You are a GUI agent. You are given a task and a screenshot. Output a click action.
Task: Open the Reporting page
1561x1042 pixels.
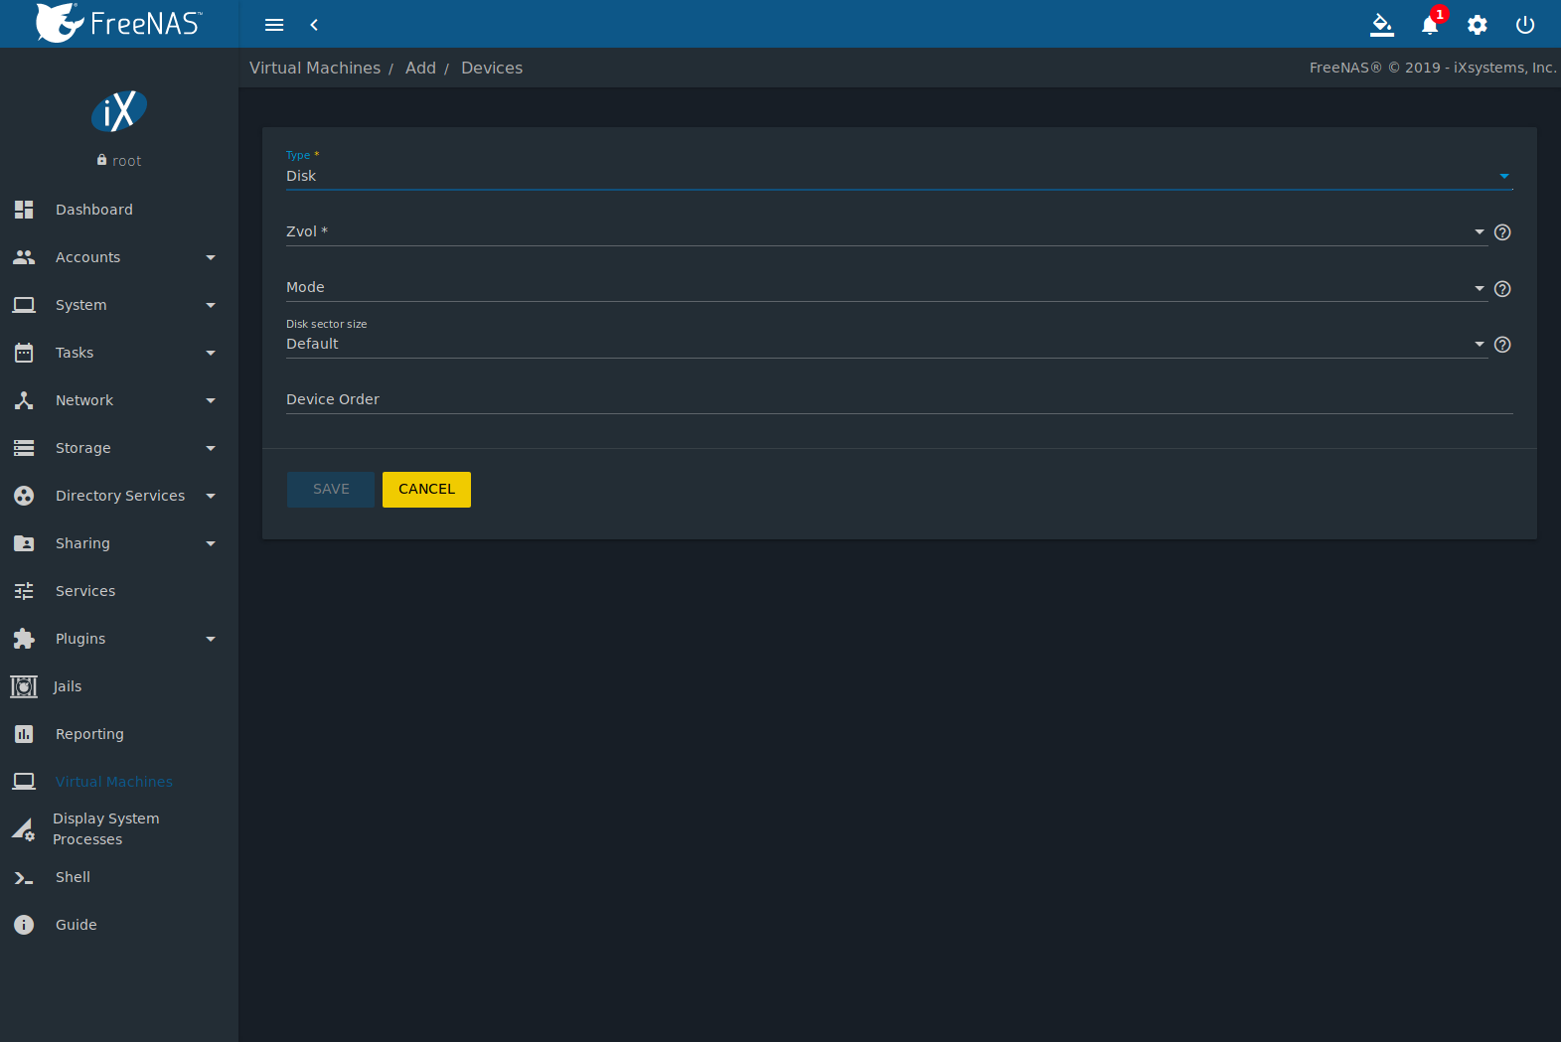(x=89, y=734)
